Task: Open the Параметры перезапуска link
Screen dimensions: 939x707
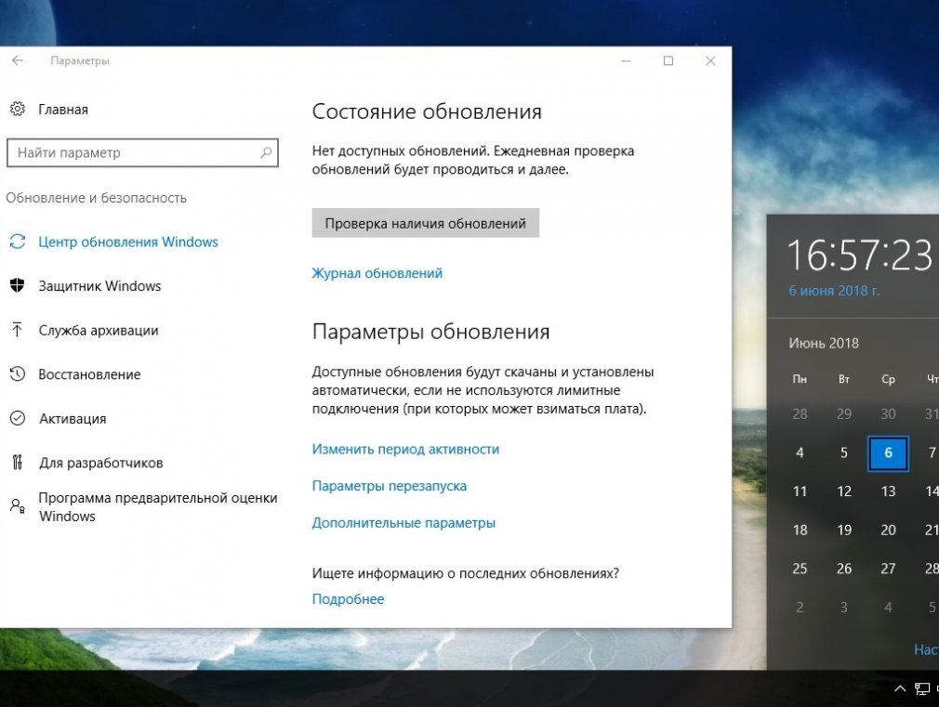Action: point(390,486)
